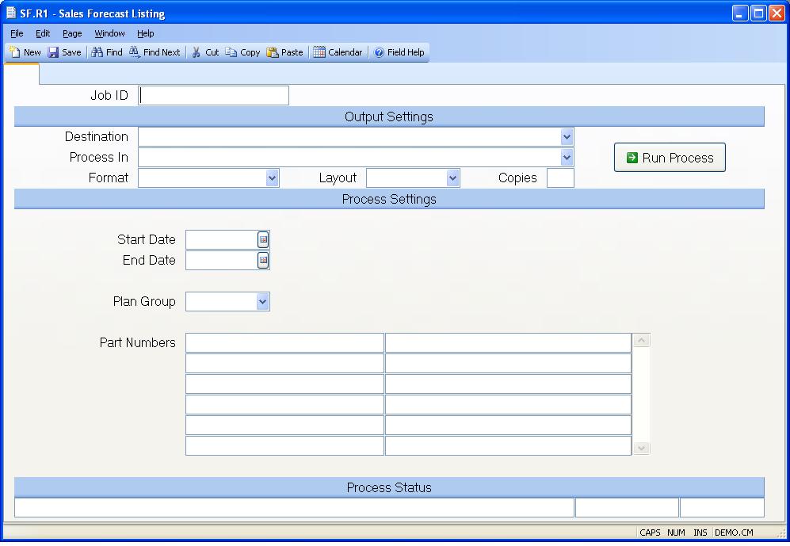Image resolution: width=790 pixels, height=546 pixels.
Task: Expand the Plan Group dropdown
Action: point(262,302)
